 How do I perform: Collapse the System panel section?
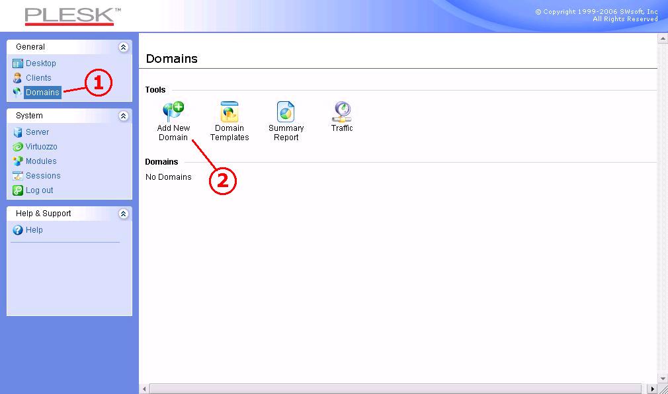coord(123,116)
